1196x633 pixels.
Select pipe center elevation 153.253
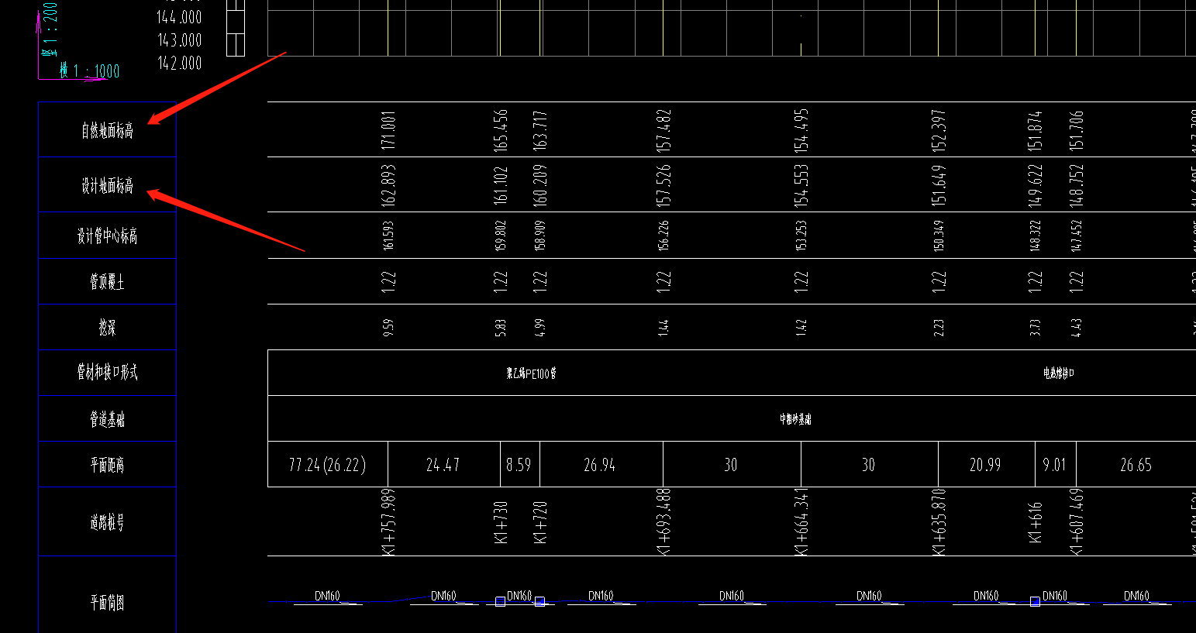801,236
